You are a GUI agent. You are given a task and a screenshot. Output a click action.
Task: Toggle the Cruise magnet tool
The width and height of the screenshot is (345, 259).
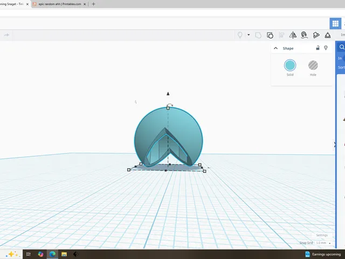tap(304, 35)
